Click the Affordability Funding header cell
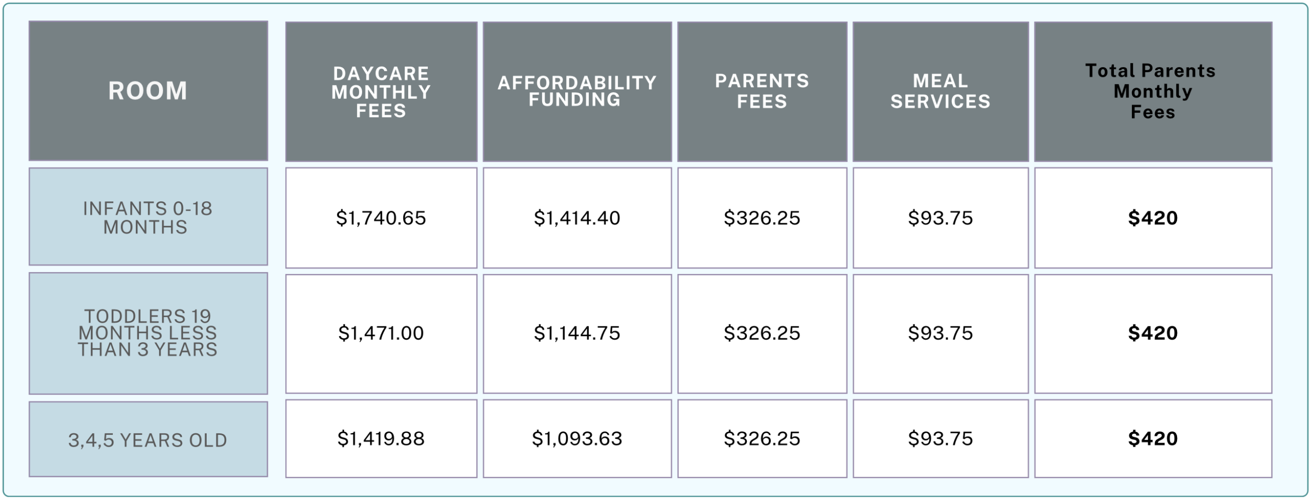Viewport: 1313px width, 501px height. 577,91
